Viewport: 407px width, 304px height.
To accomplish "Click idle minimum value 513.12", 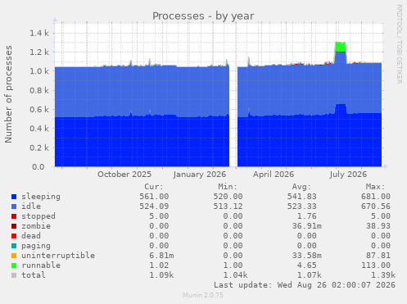I will point(228,206).
